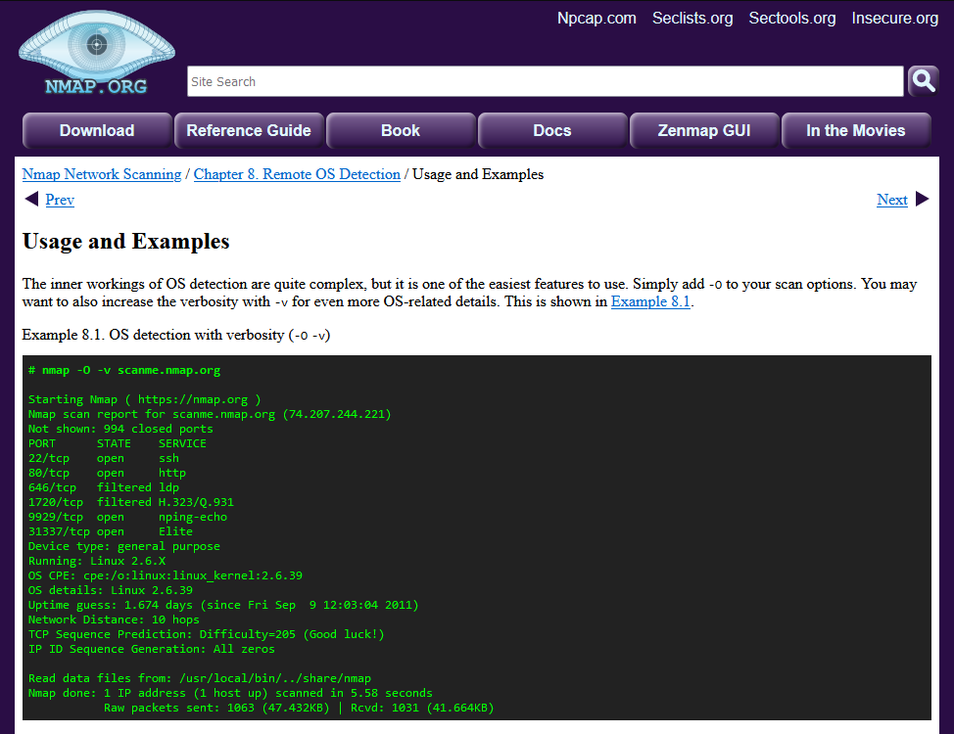The image size is (954, 734).
Task: Open the Docs navigation tab
Action: (551, 130)
